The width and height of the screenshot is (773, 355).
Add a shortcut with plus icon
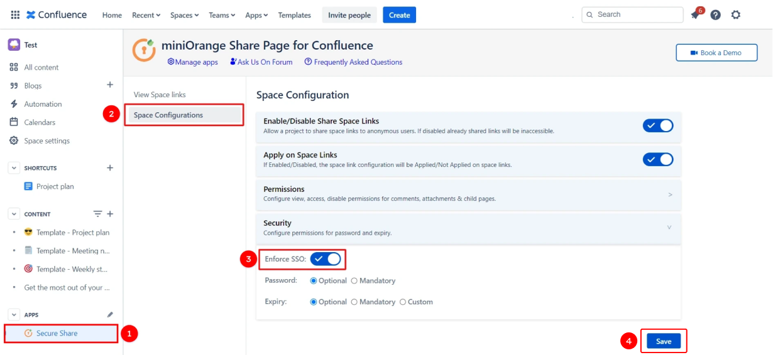click(110, 167)
